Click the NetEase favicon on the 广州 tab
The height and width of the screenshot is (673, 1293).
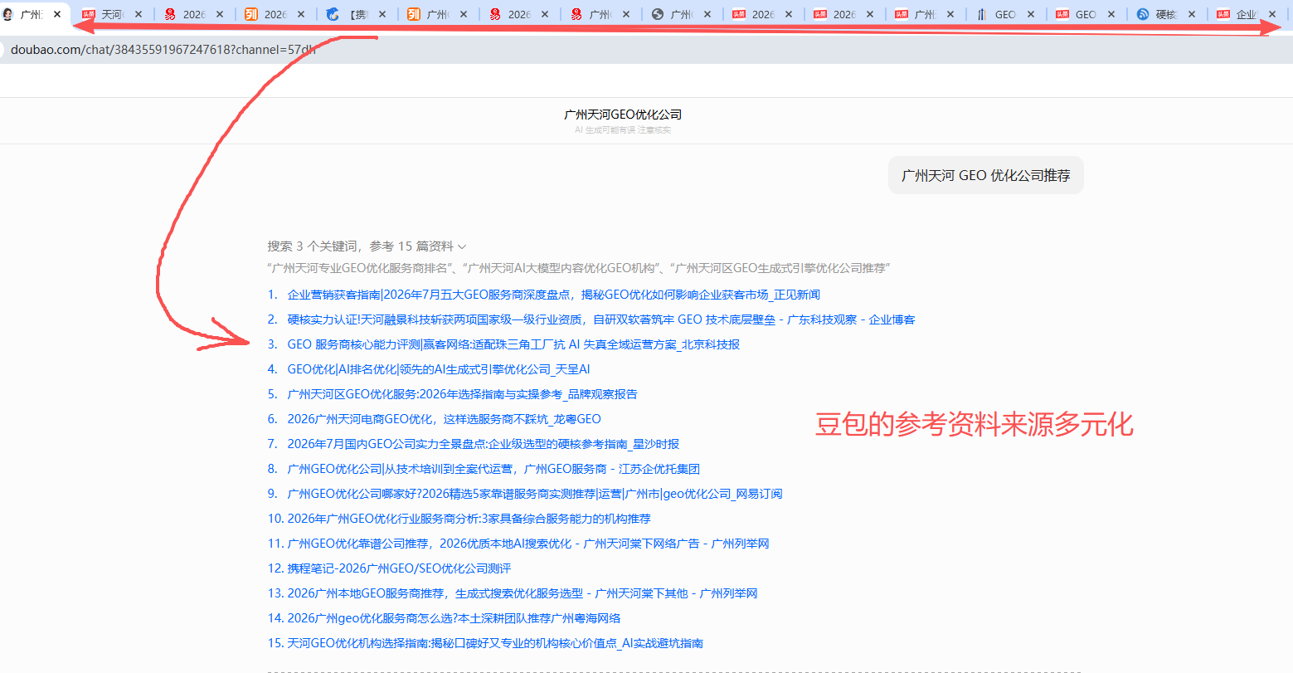pyautogui.click(x=576, y=14)
